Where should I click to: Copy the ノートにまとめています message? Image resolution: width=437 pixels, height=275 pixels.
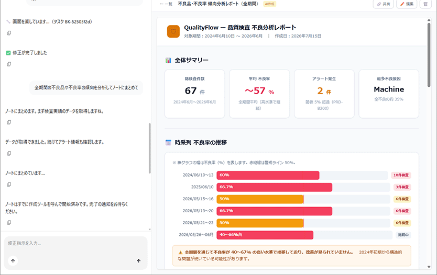pyautogui.click(x=9, y=185)
